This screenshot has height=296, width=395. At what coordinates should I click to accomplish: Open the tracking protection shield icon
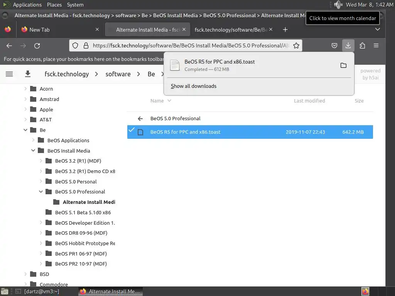pyautogui.click(x=75, y=45)
